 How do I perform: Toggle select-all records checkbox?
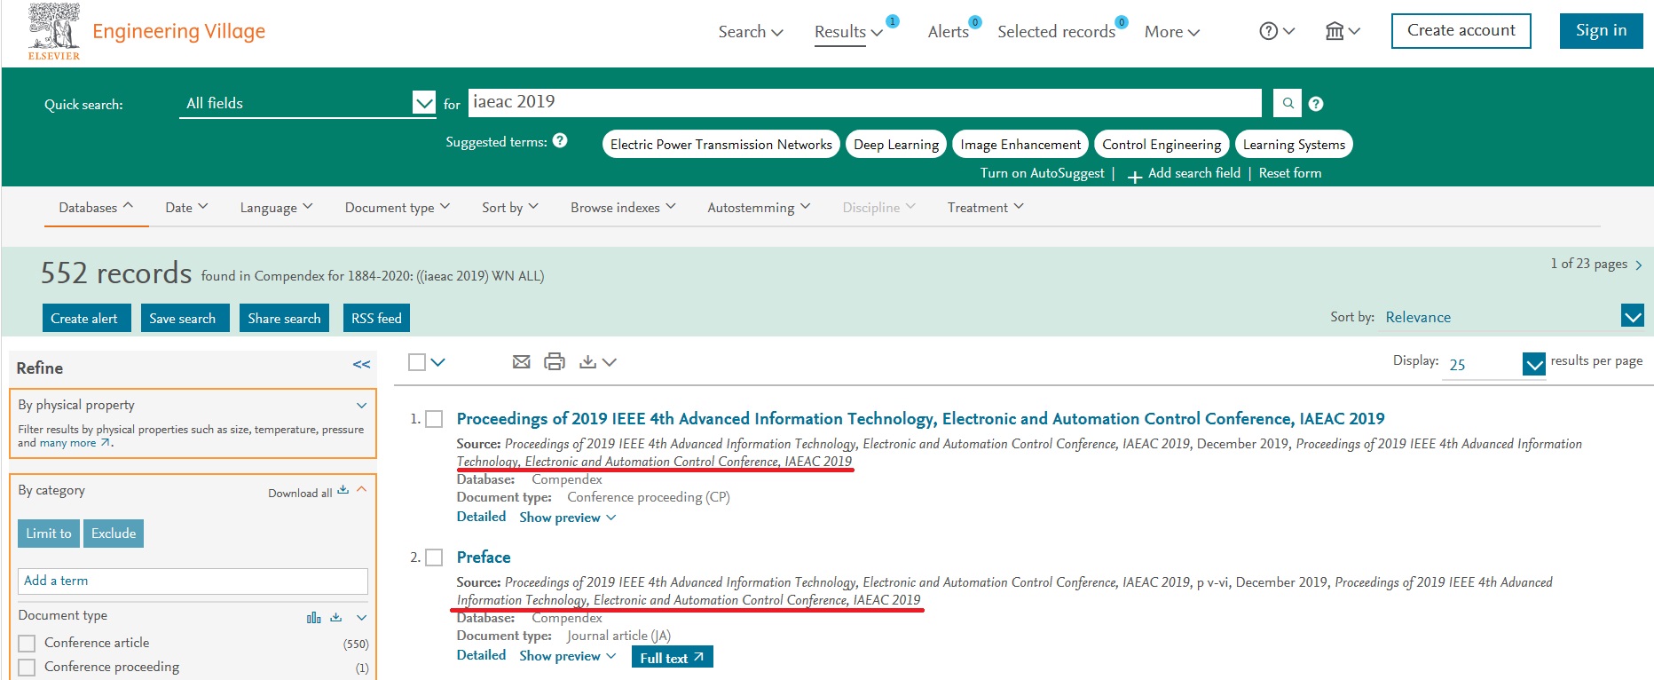point(417,362)
